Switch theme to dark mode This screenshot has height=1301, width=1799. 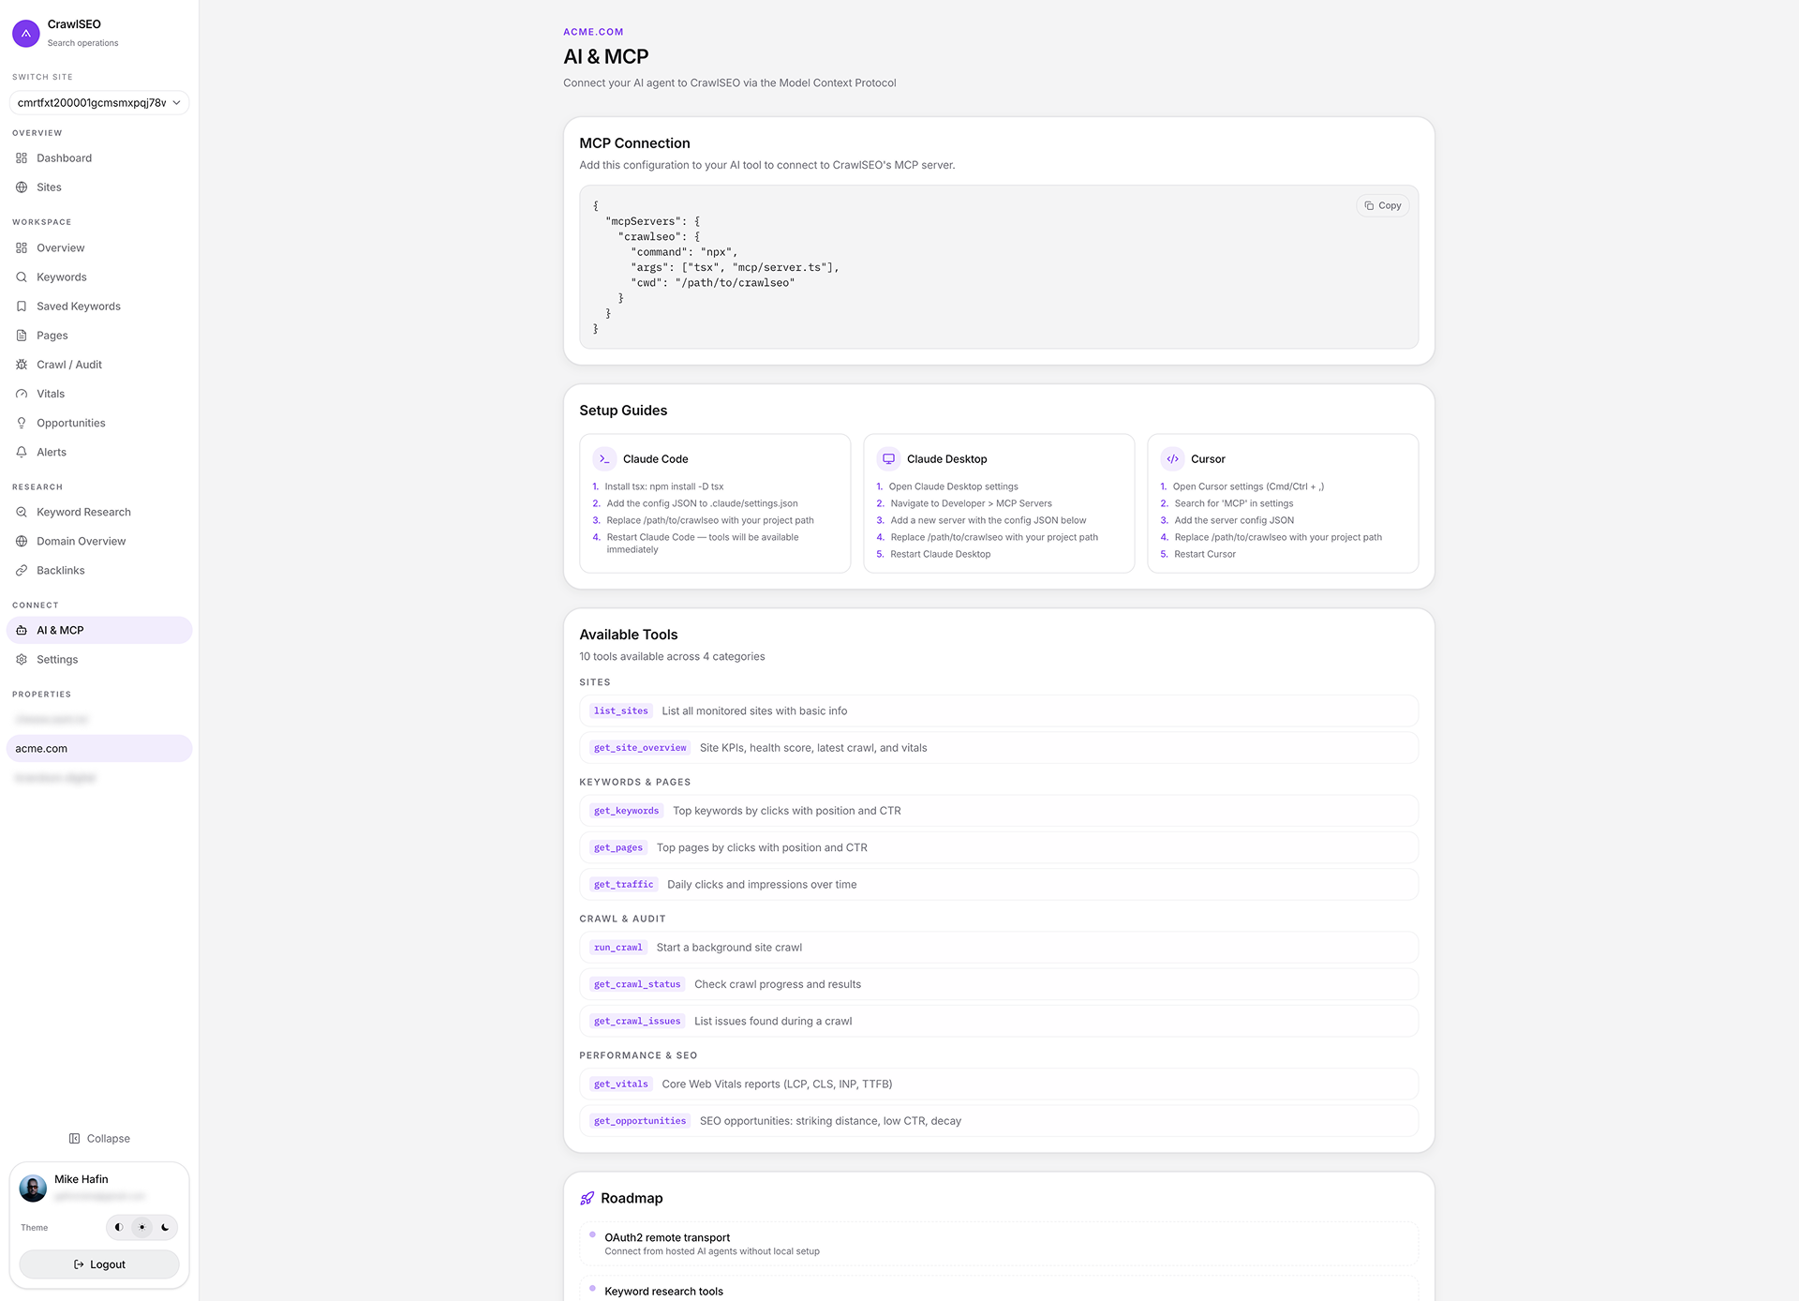[x=165, y=1227]
